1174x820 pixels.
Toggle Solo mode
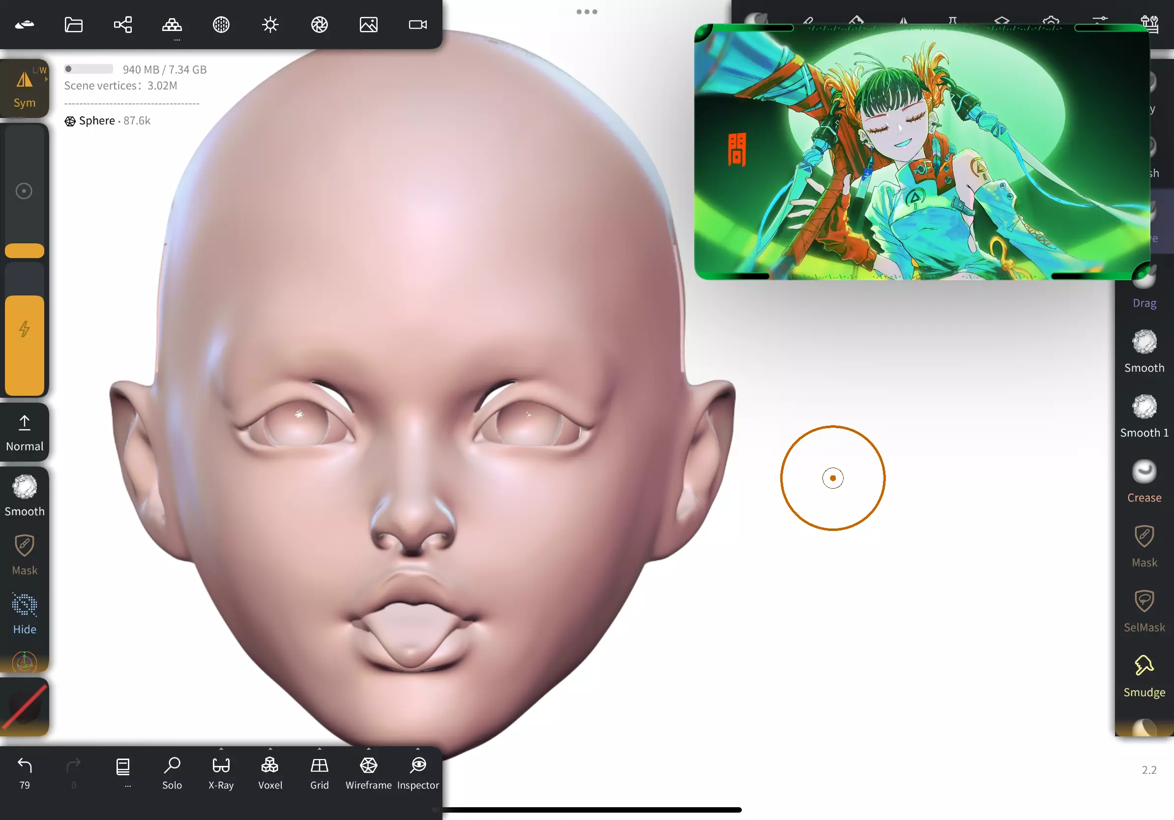[172, 773]
